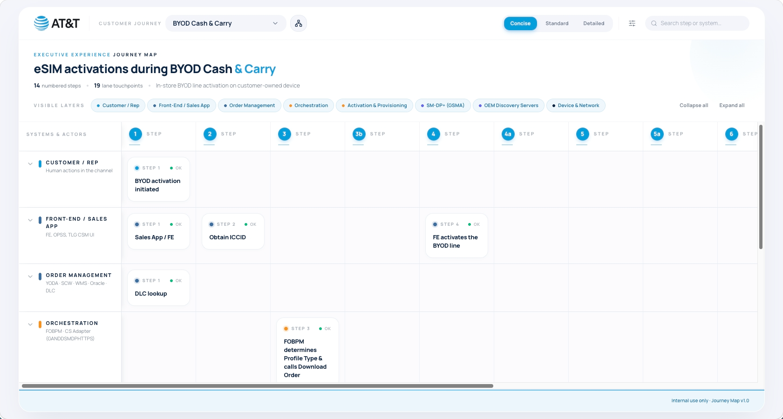Screen dimensions: 783x419
Task: Click Collapse all lanes
Action: [694, 106]
